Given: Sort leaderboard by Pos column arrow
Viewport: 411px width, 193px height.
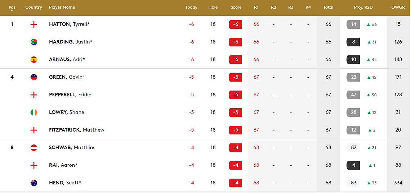Looking at the screenshot, I should [x=12, y=10].
